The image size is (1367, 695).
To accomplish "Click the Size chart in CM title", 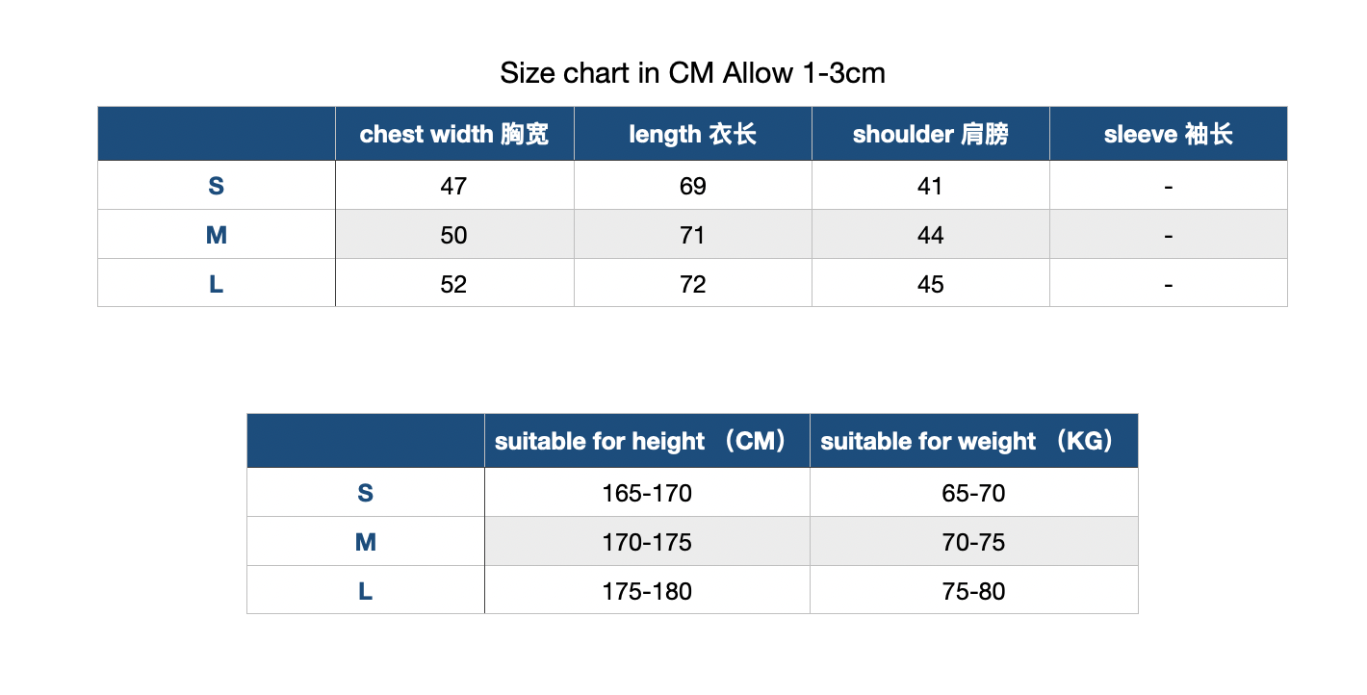I will [x=692, y=73].
